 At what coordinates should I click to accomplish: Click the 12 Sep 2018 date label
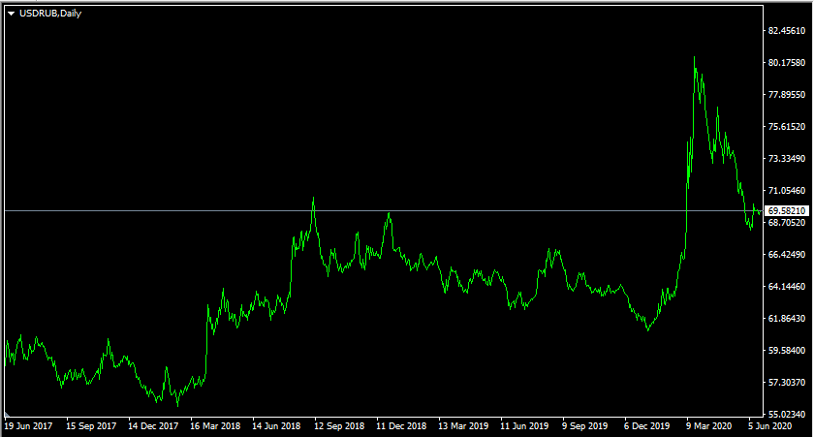click(x=339, y=426)
